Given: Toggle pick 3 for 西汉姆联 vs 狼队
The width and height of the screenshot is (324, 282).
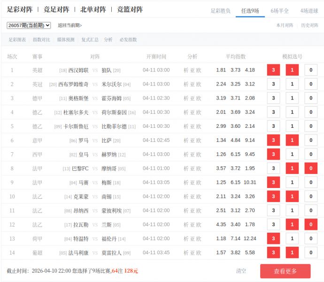Looking at the screenshot, I should (x=273, y=70).
